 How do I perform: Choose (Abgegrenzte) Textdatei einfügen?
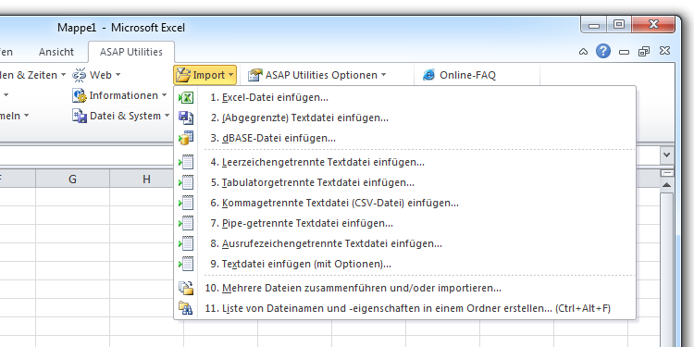click(406, 118)
